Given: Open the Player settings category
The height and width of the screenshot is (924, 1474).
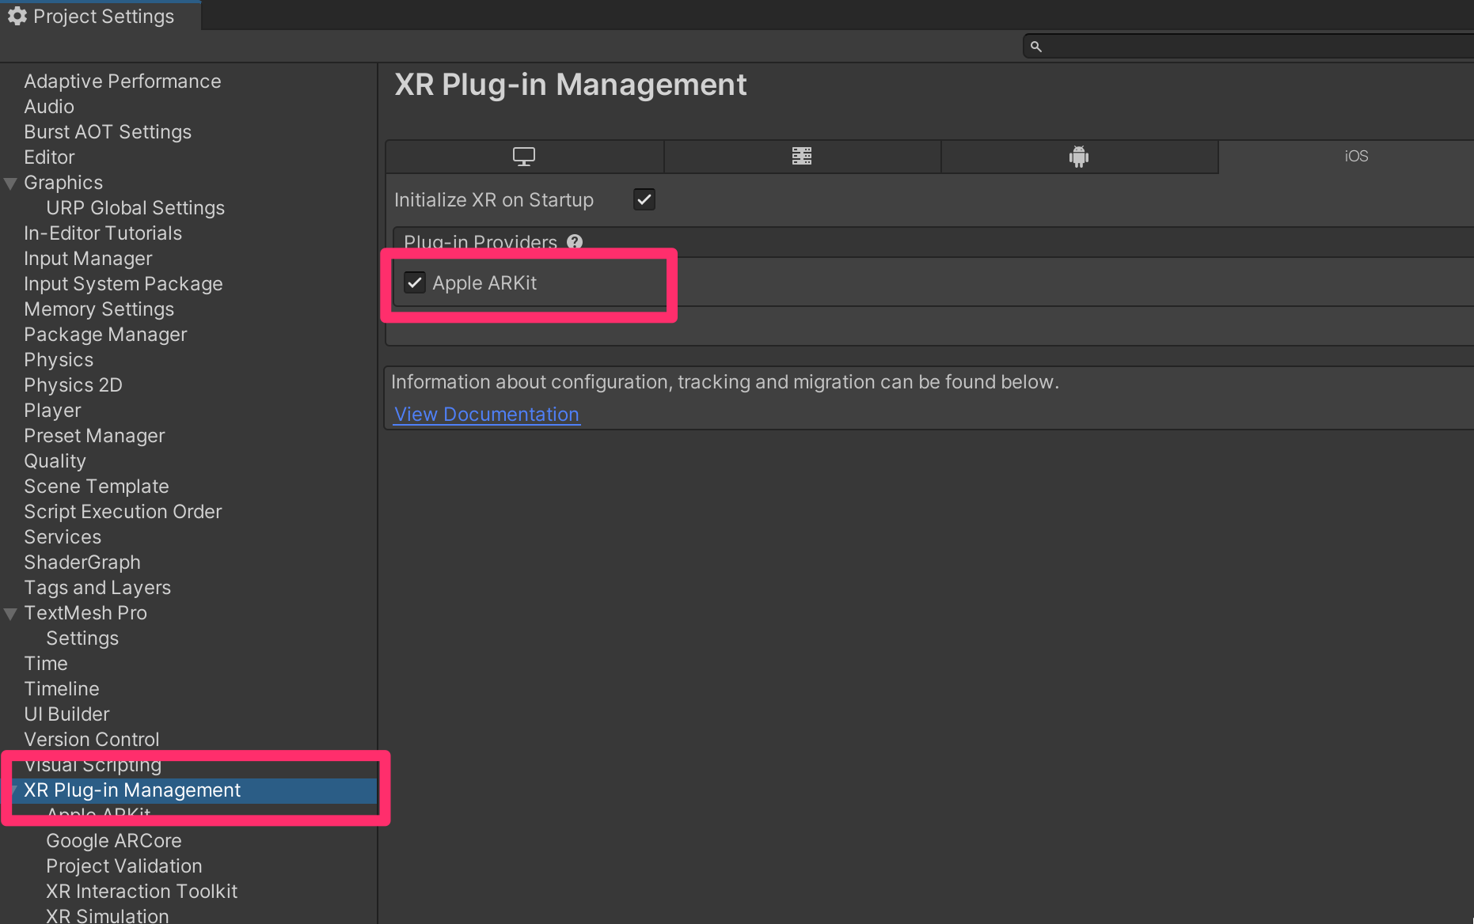Looking at the screenshot, I should [x=52, y=411].
